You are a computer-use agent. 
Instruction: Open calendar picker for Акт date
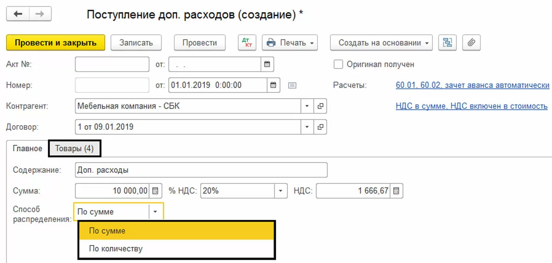pyautogui.click(x=267, y=64)
